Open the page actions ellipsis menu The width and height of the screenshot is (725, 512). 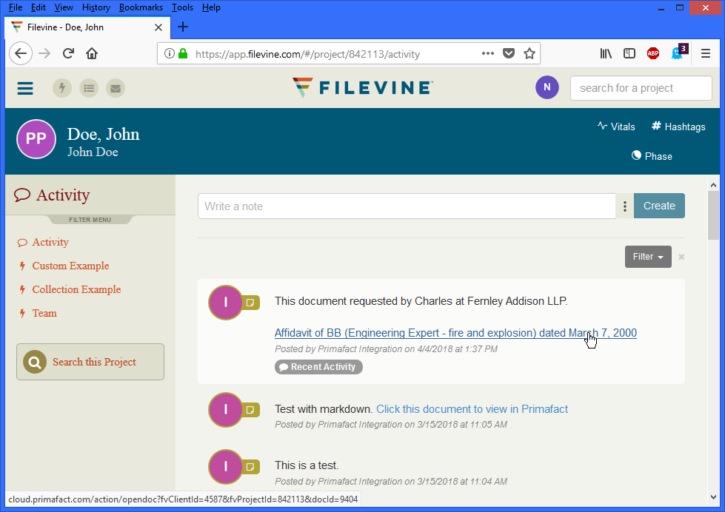[487, 53]
